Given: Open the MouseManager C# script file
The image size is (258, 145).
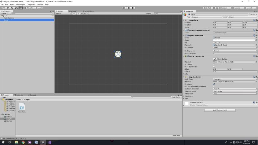Looking at the screenshot, I should click(x=22, y=107).
